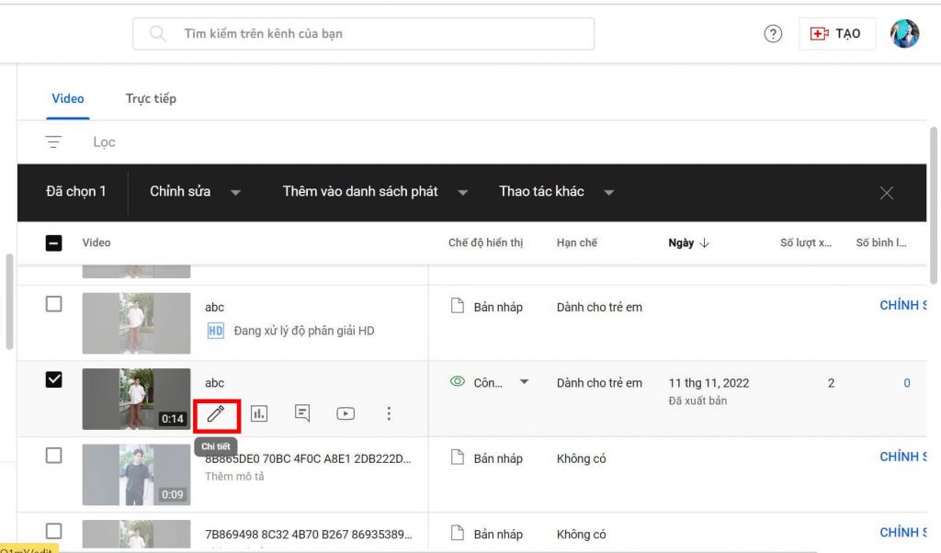
Task: Click the abc video thumbnail
Action: (136, 400)
